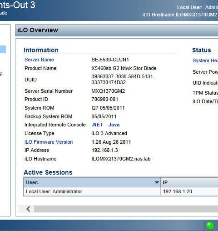The height and width of the screenshot is (231, 218).
Task: Click the iLO Overview panel title
Action: (38, 30)
